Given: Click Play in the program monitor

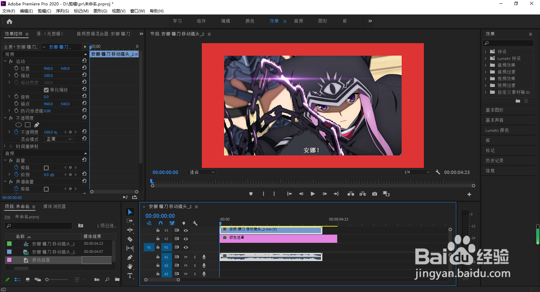Looking at the screenshot, I should tap(313, 194).
